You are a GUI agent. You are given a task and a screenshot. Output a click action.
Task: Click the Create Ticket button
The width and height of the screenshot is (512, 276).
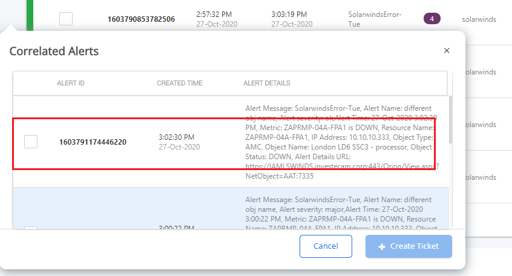point(409,246)
